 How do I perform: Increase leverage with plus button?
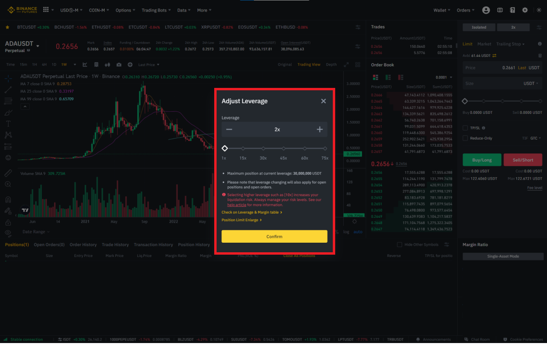point(319,129)
